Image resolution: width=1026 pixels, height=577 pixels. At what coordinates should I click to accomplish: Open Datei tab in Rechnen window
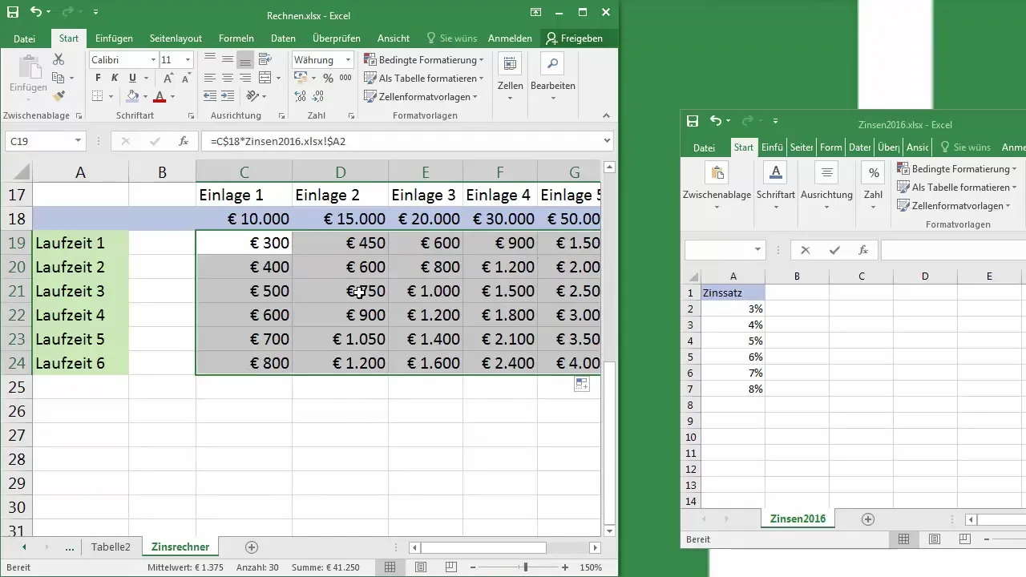coord(25,38)
